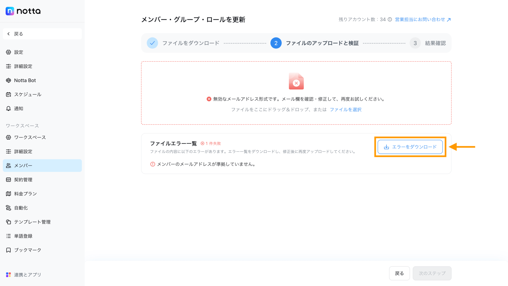The width and height of the screenshot is (508, 286).
Task: Click the ファイルを選択 link
Action: point(345,110)
